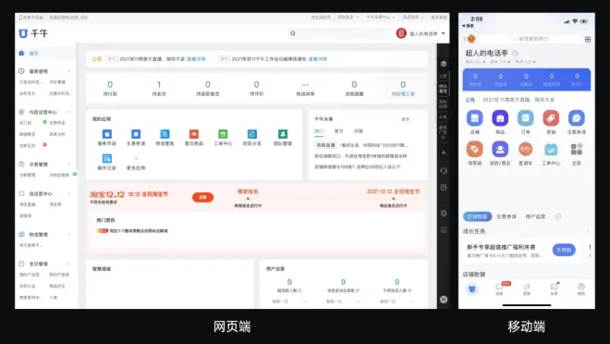Expand the 自运营中心 section in the sidebar
Screen dimensions: 610x344
[x=69, y=193]
